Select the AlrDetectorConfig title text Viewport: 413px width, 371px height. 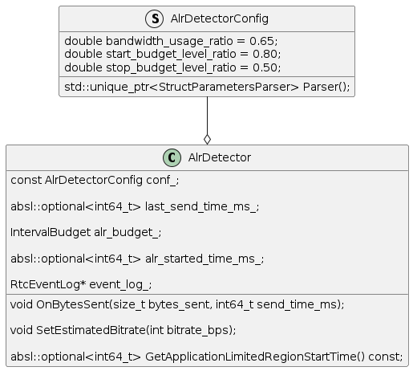click(x=220, y=18)
